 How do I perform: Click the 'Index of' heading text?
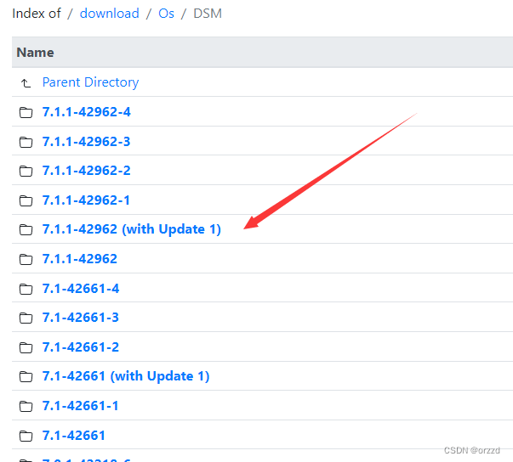(37, 14)
